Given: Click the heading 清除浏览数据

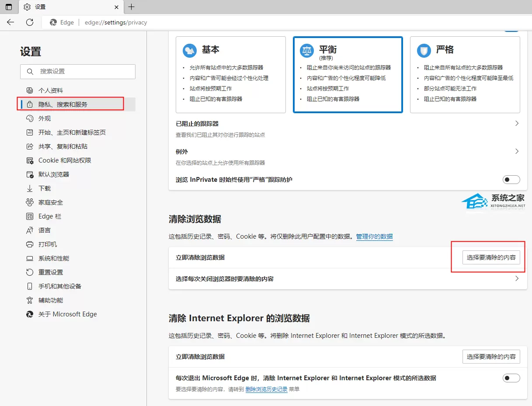Looking at the screenshot, I should click(195, 219).
